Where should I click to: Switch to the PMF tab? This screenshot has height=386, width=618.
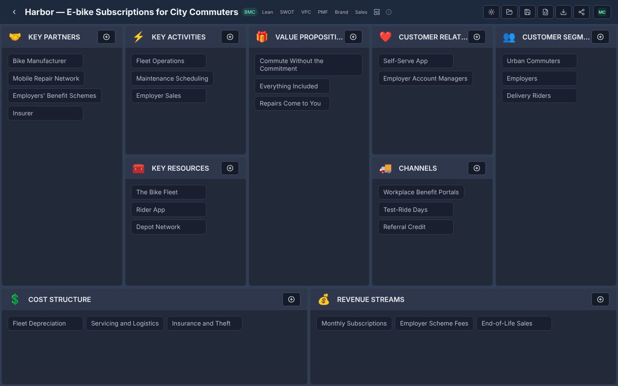[x=323, y=12]
